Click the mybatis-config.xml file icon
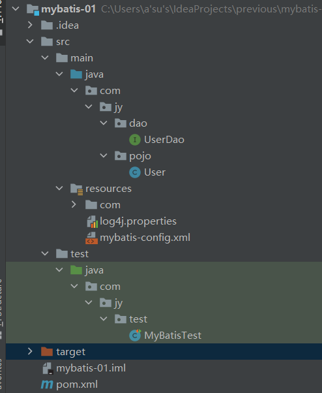This screenshot has height=393, width=322. (x=91, y=238)
